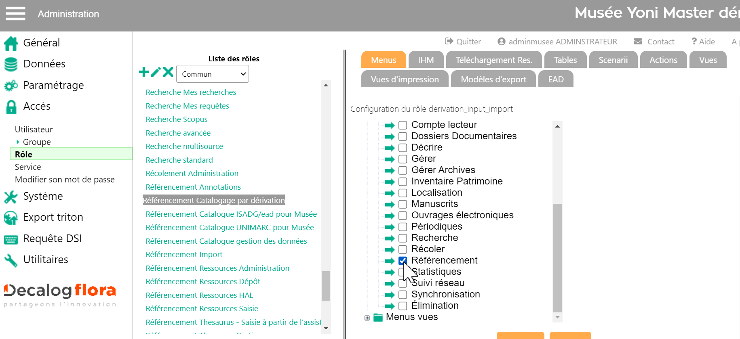Click the pencil edit role icon

pos(156,72)
